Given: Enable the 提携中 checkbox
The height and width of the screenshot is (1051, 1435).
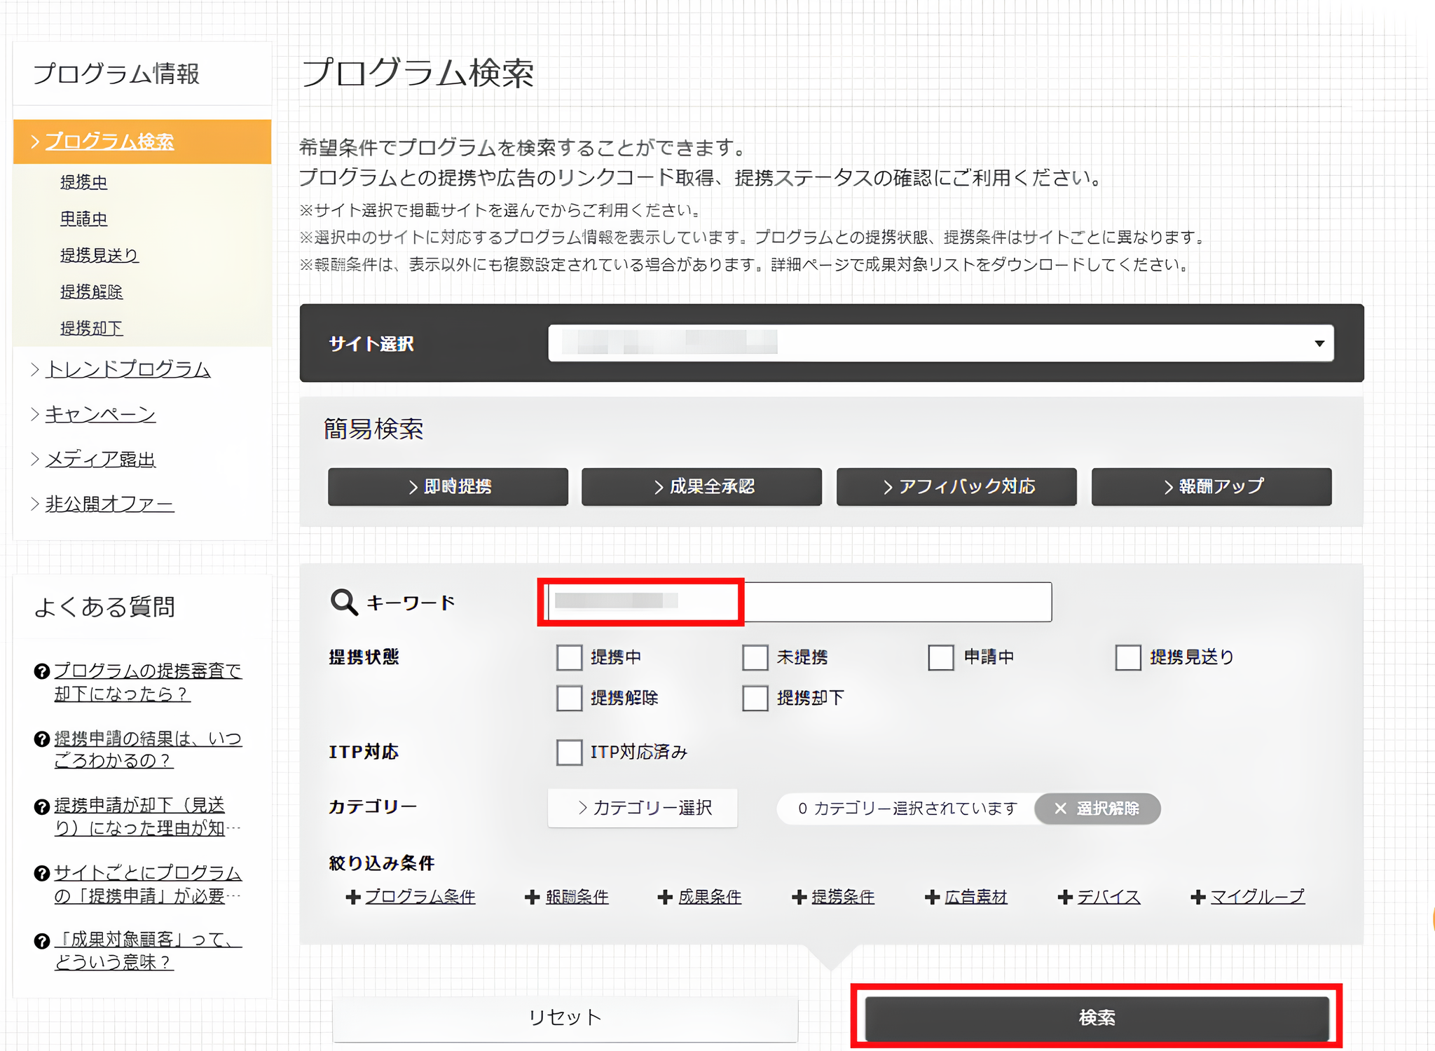Looking at the screenshot, I should click(x=569, y=657).
